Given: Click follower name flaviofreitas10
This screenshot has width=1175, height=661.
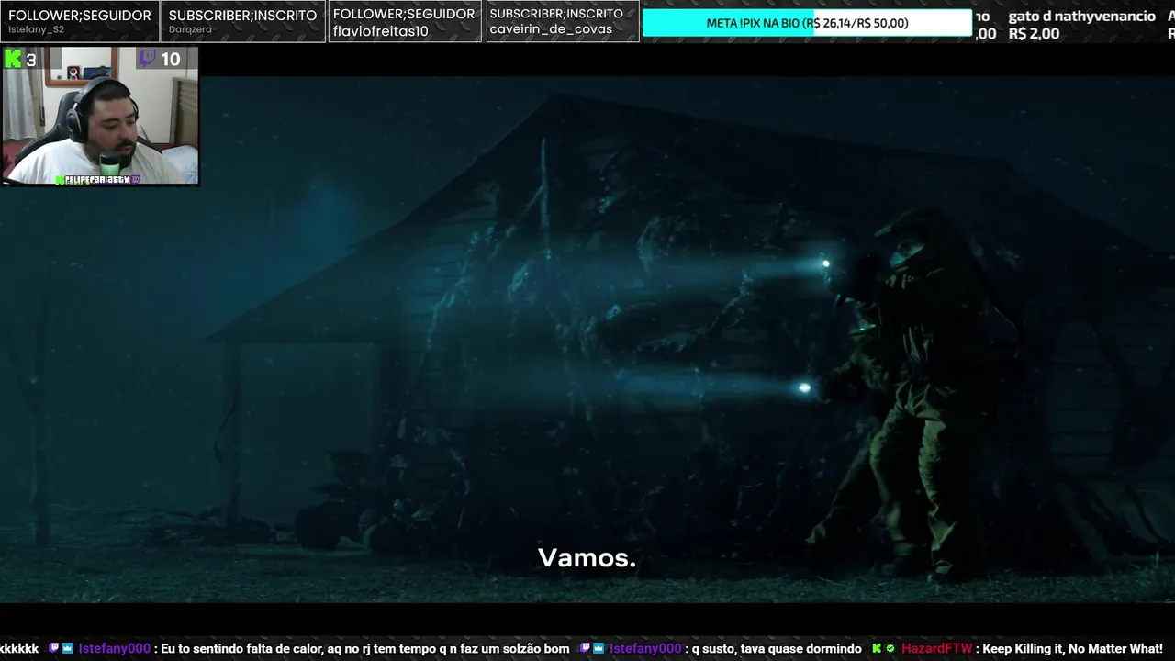Looking at the screenshot, I should coord(380,30).
